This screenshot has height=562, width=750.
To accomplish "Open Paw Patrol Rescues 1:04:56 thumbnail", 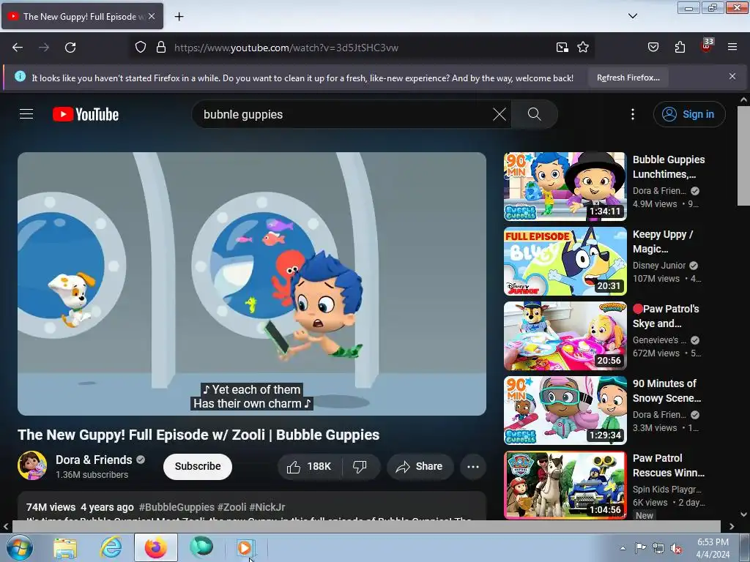I will 565,484.
